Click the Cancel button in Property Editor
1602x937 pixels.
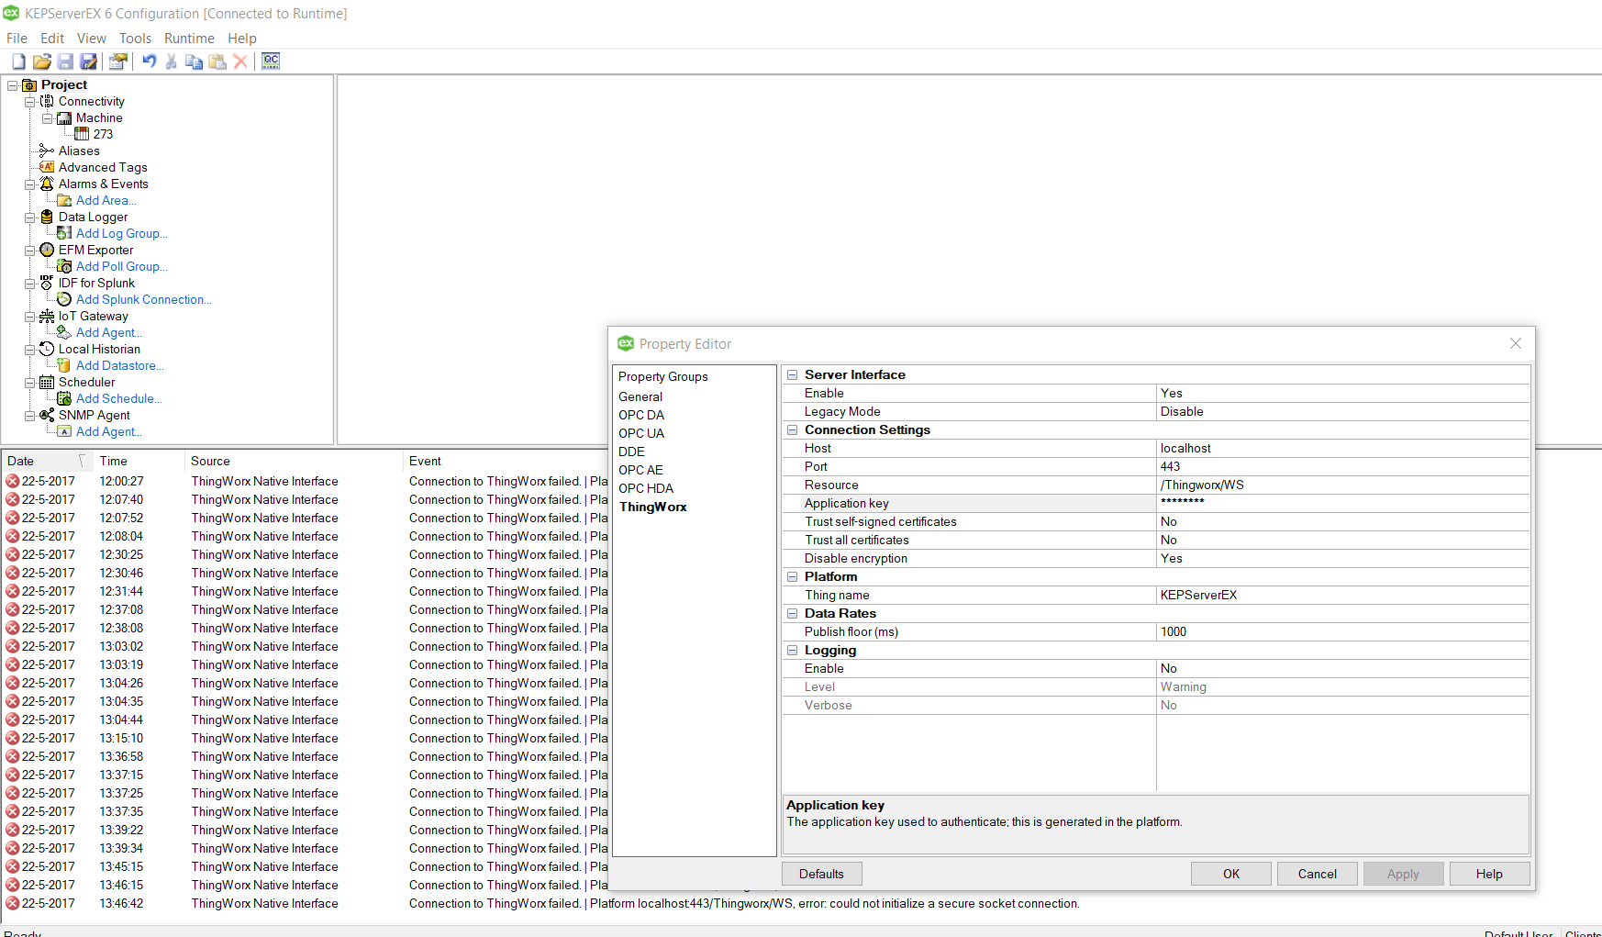(x=1318, y=874)
